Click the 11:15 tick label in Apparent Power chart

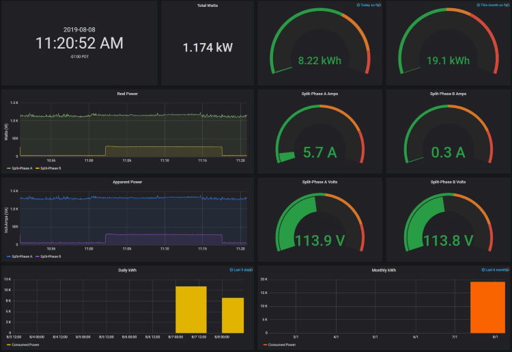pos(202,249)
